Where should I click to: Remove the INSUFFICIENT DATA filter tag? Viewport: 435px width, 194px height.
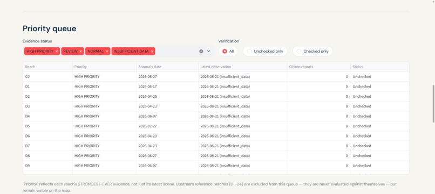coord(152,52)
